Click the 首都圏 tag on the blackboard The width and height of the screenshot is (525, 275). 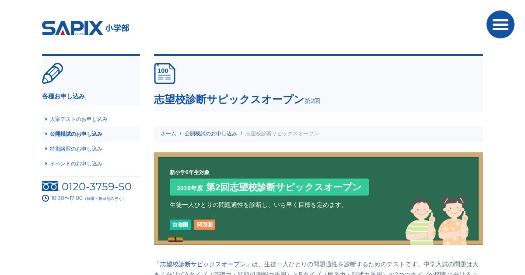(180, 225)
